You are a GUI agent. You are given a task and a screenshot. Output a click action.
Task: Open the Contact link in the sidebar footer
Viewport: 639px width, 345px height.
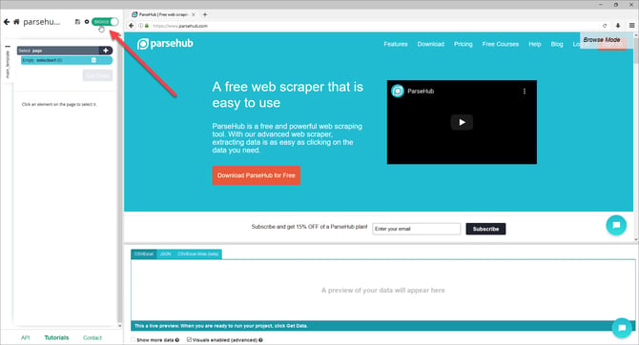(93, 337)
